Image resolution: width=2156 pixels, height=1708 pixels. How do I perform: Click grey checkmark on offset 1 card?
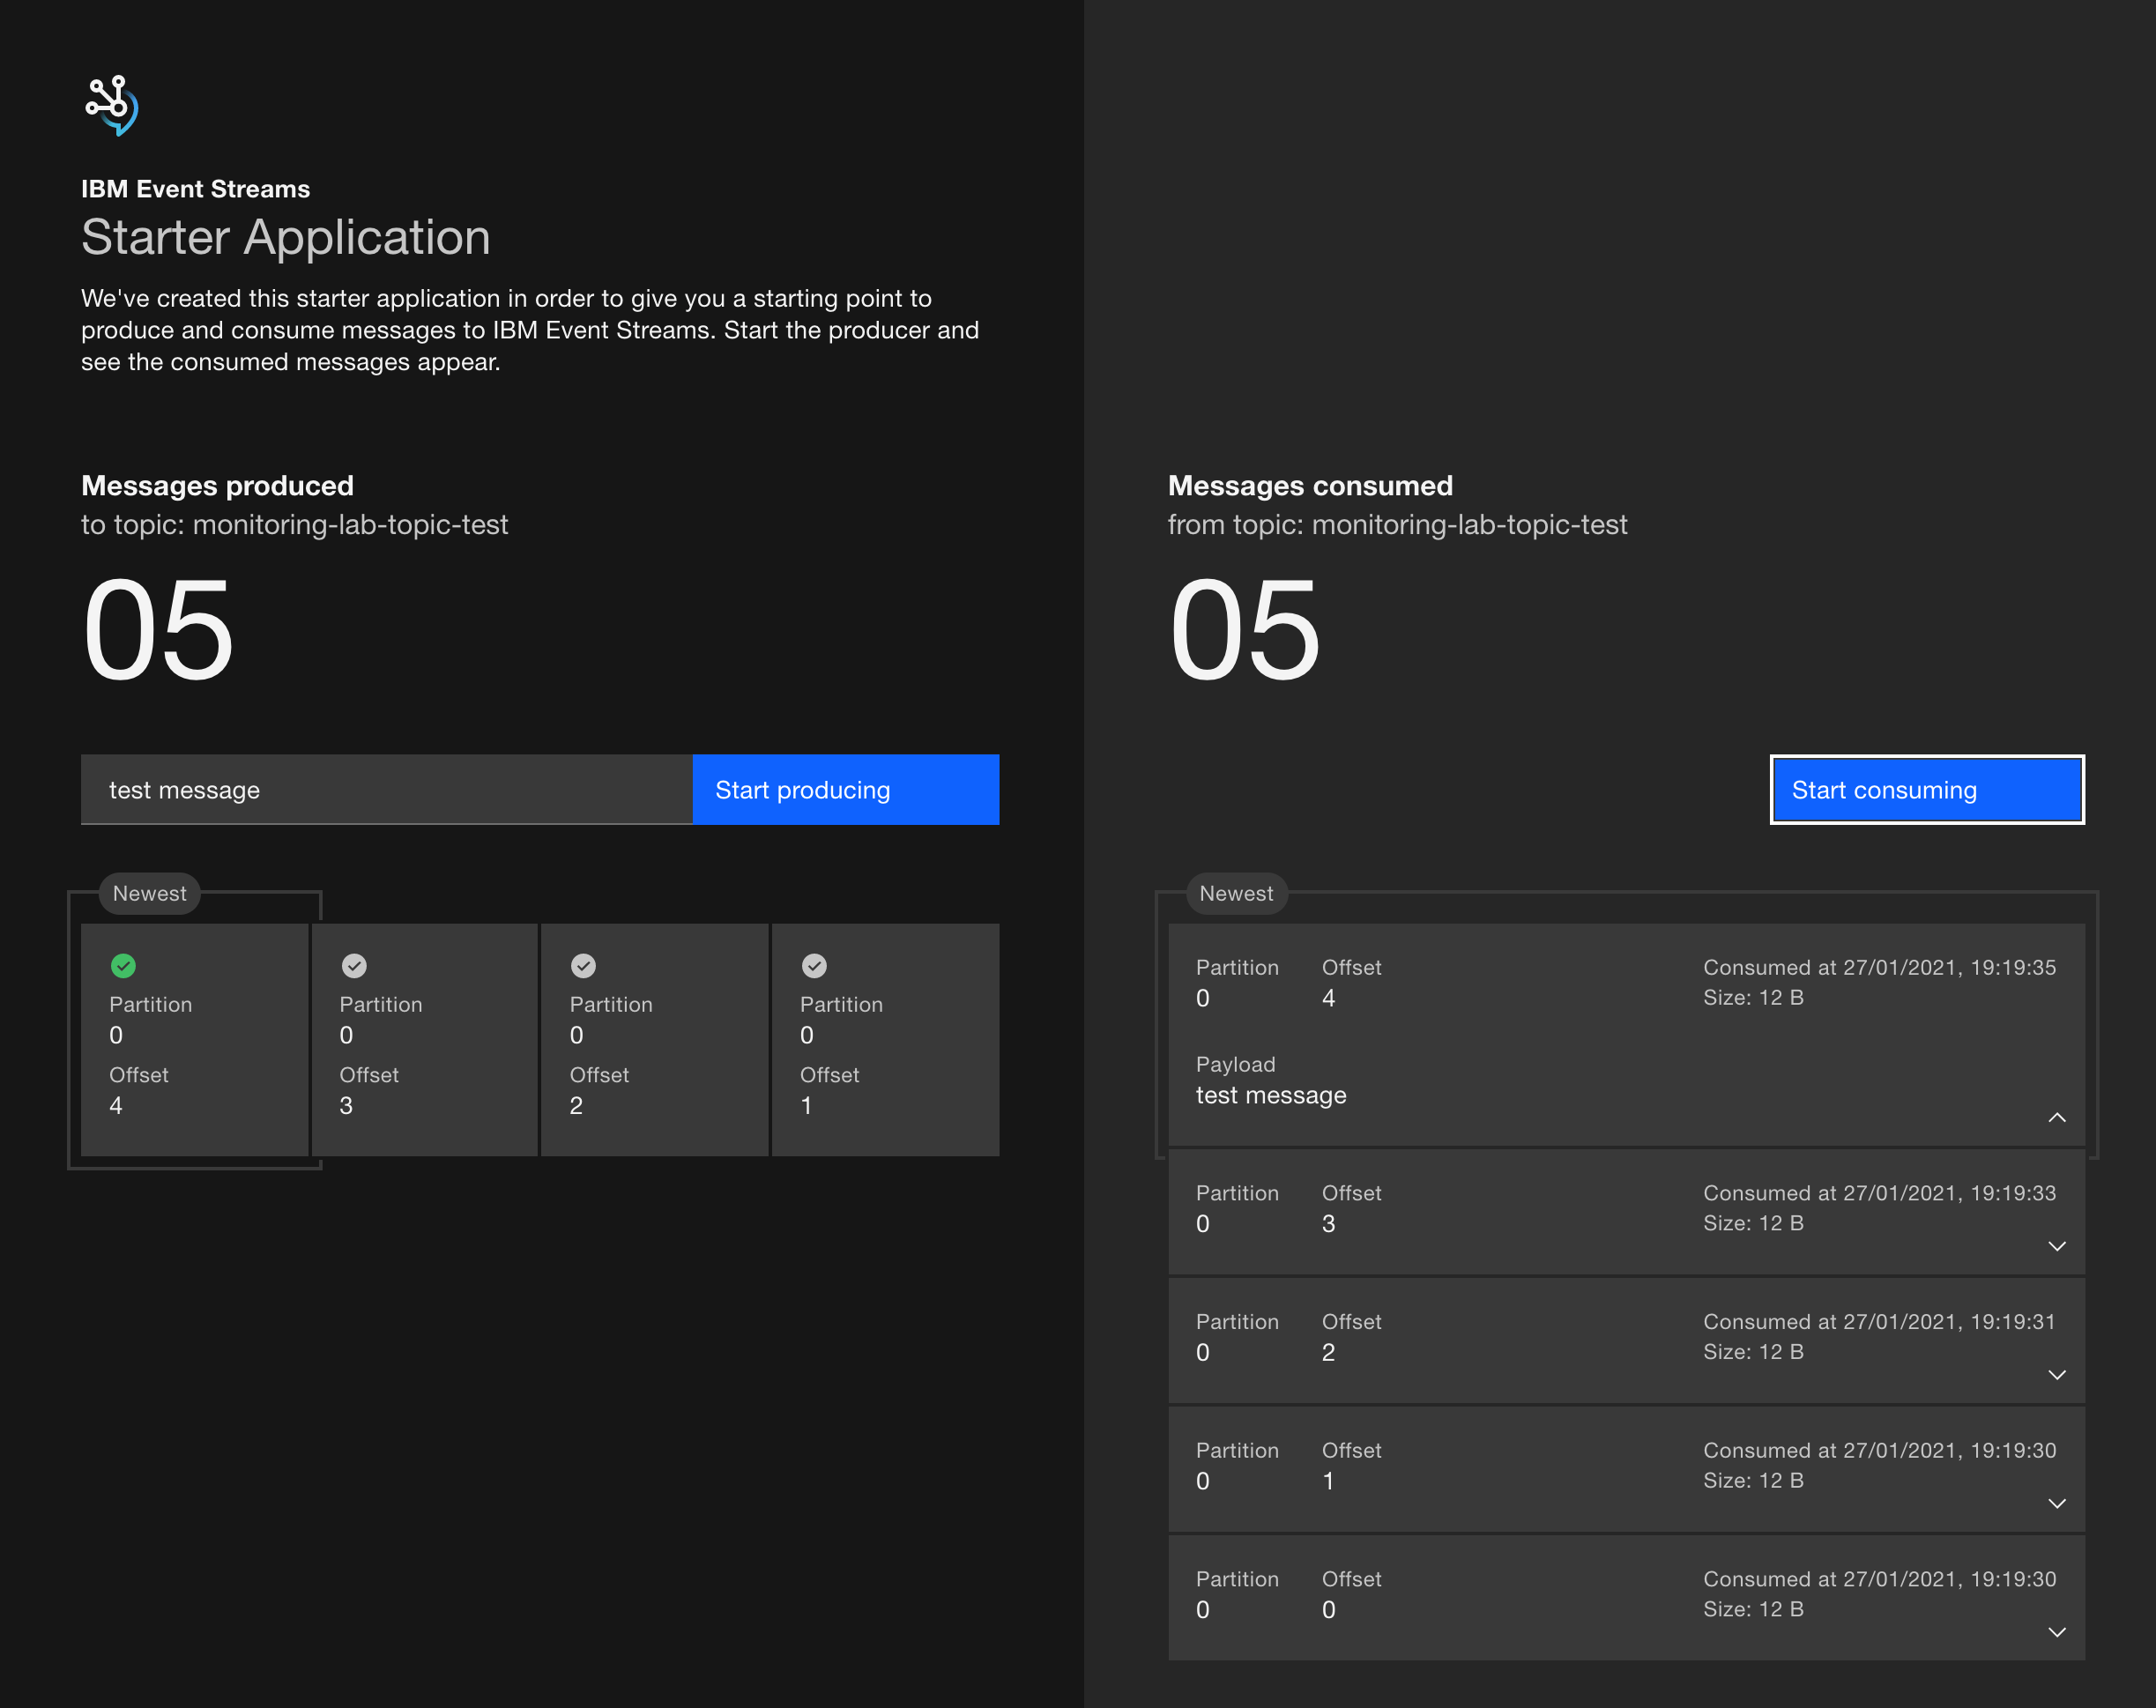[814, 965]
